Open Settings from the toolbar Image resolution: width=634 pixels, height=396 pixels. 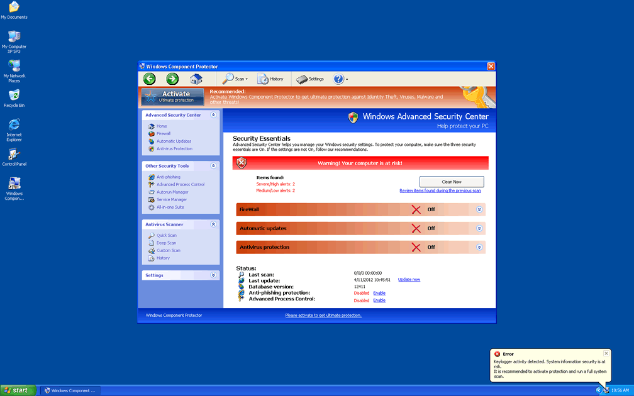tap(309, 79)
